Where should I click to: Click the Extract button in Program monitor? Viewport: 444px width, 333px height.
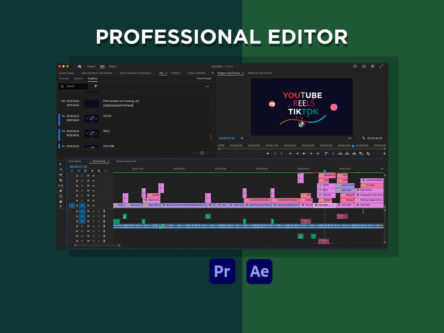pos(347,154)
